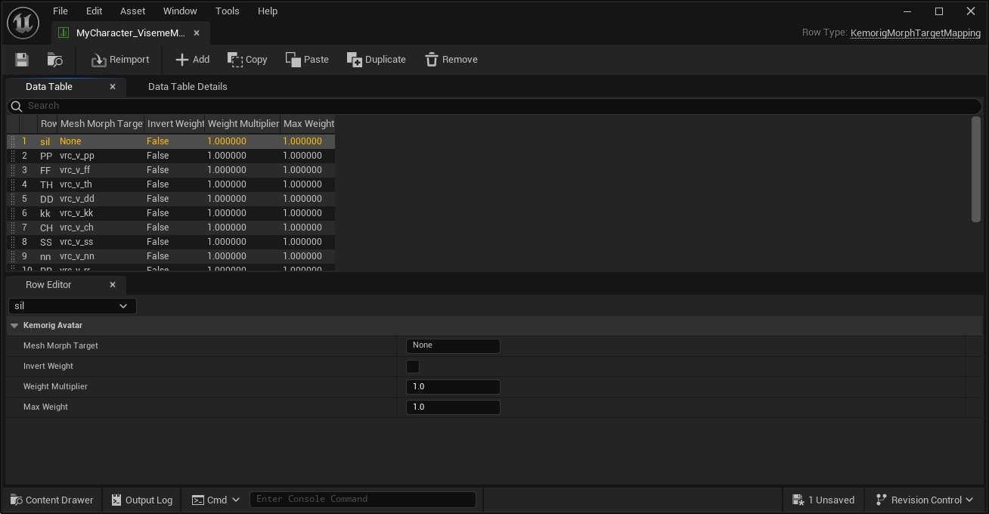Add a new row with the Add button
Screen dimensions: 989x514
tap(192, 60)
